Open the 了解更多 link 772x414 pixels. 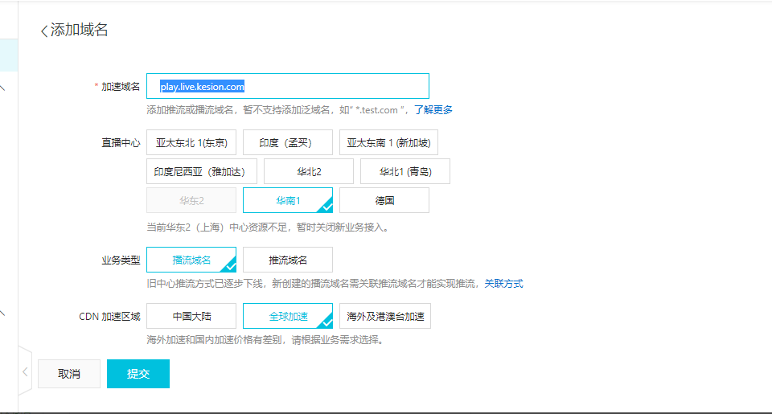click(x=433, y=110)
